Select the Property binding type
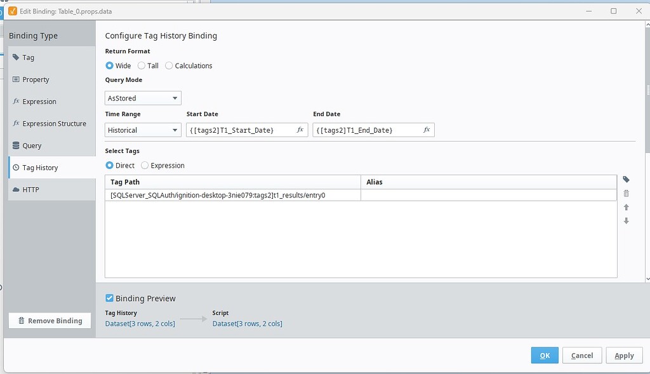This screenshot has width=650, height=374. pos(35,79)
